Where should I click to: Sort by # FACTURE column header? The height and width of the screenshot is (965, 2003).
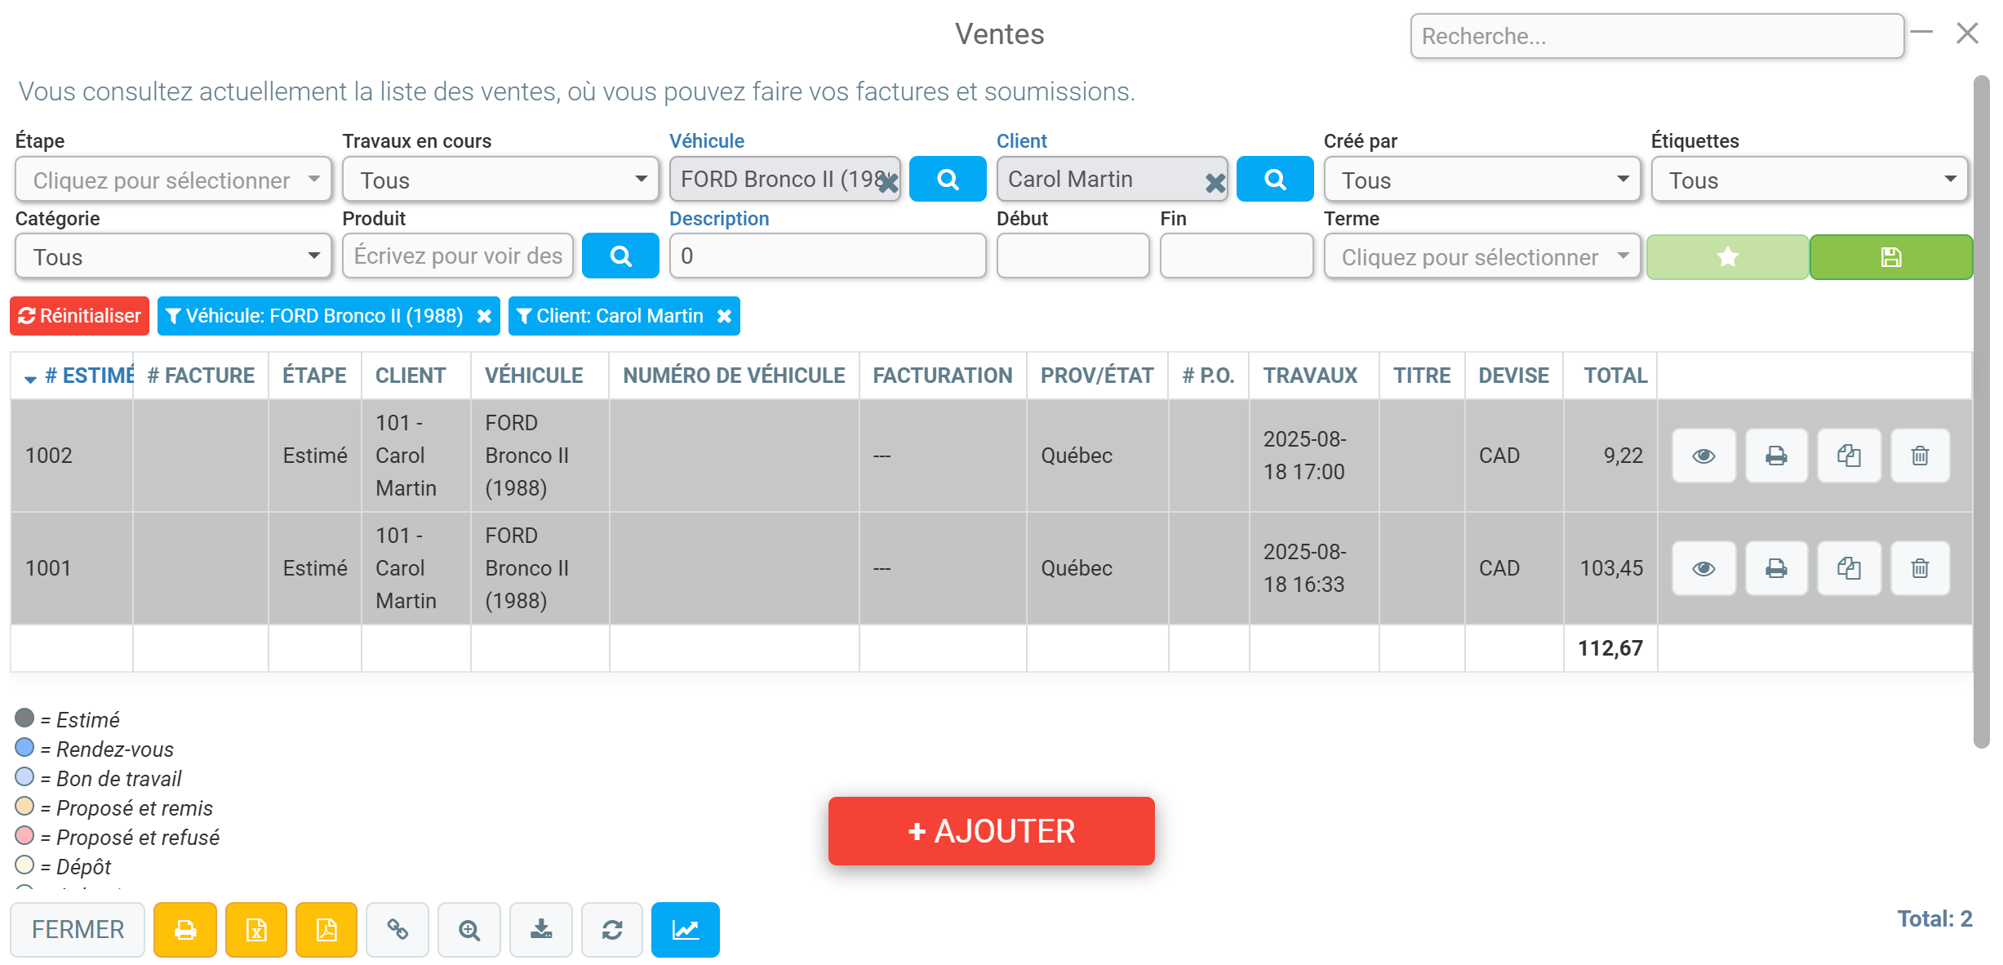point(201,376)
